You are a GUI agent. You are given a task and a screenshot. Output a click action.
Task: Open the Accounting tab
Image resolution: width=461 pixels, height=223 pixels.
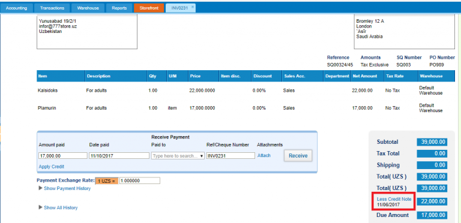(x=16, y=8)
